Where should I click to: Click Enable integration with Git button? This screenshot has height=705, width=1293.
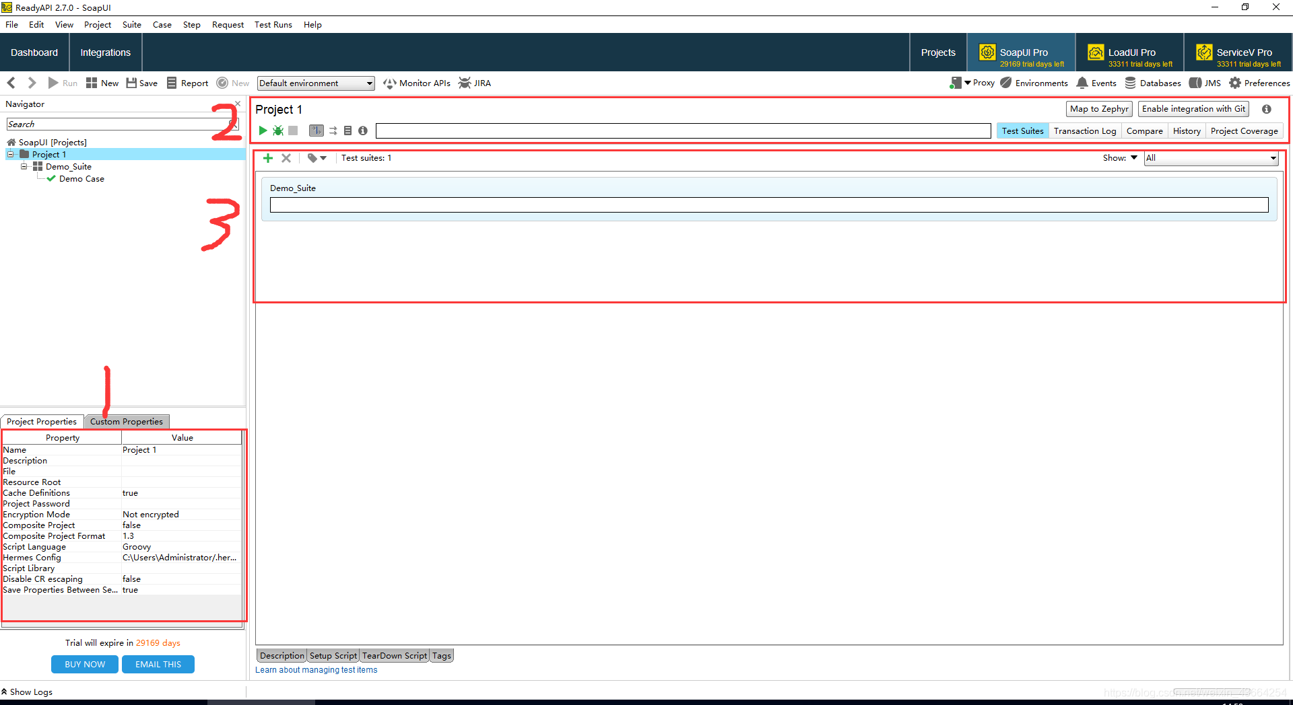click(1193, 109)
